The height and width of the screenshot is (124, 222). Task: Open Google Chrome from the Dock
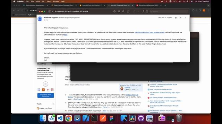coord(69,118)
